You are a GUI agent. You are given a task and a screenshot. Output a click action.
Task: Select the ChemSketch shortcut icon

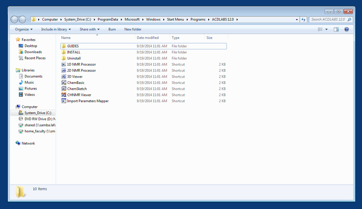(x=64, y=89)
